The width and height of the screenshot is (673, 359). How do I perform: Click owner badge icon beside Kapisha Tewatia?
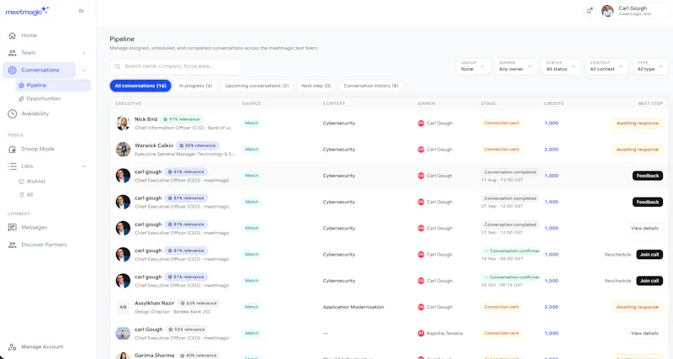point(421,333)
